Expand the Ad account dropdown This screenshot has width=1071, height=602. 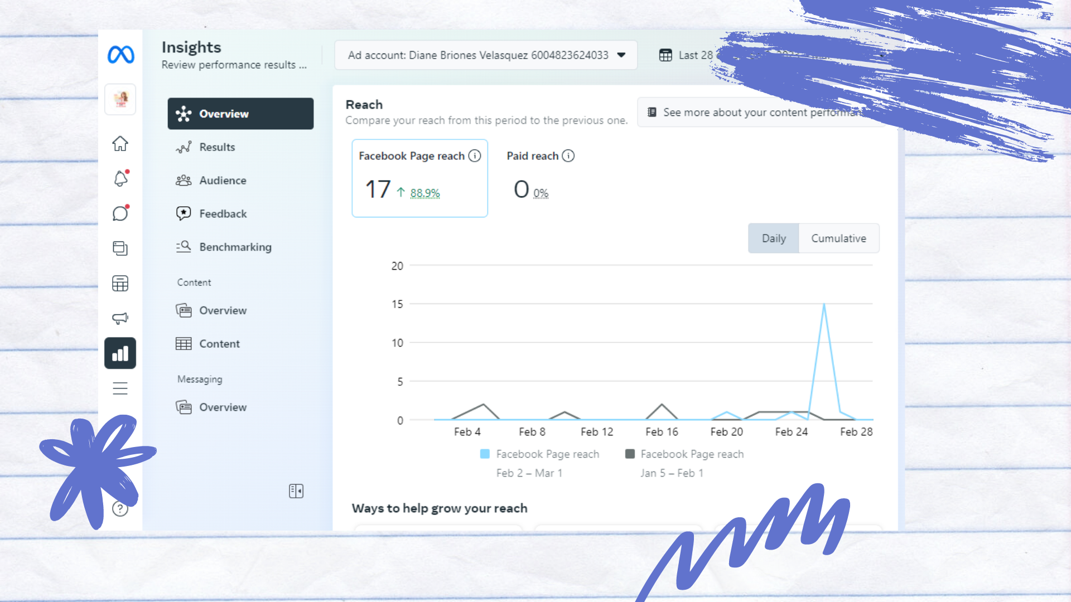[x=485, y=55]
